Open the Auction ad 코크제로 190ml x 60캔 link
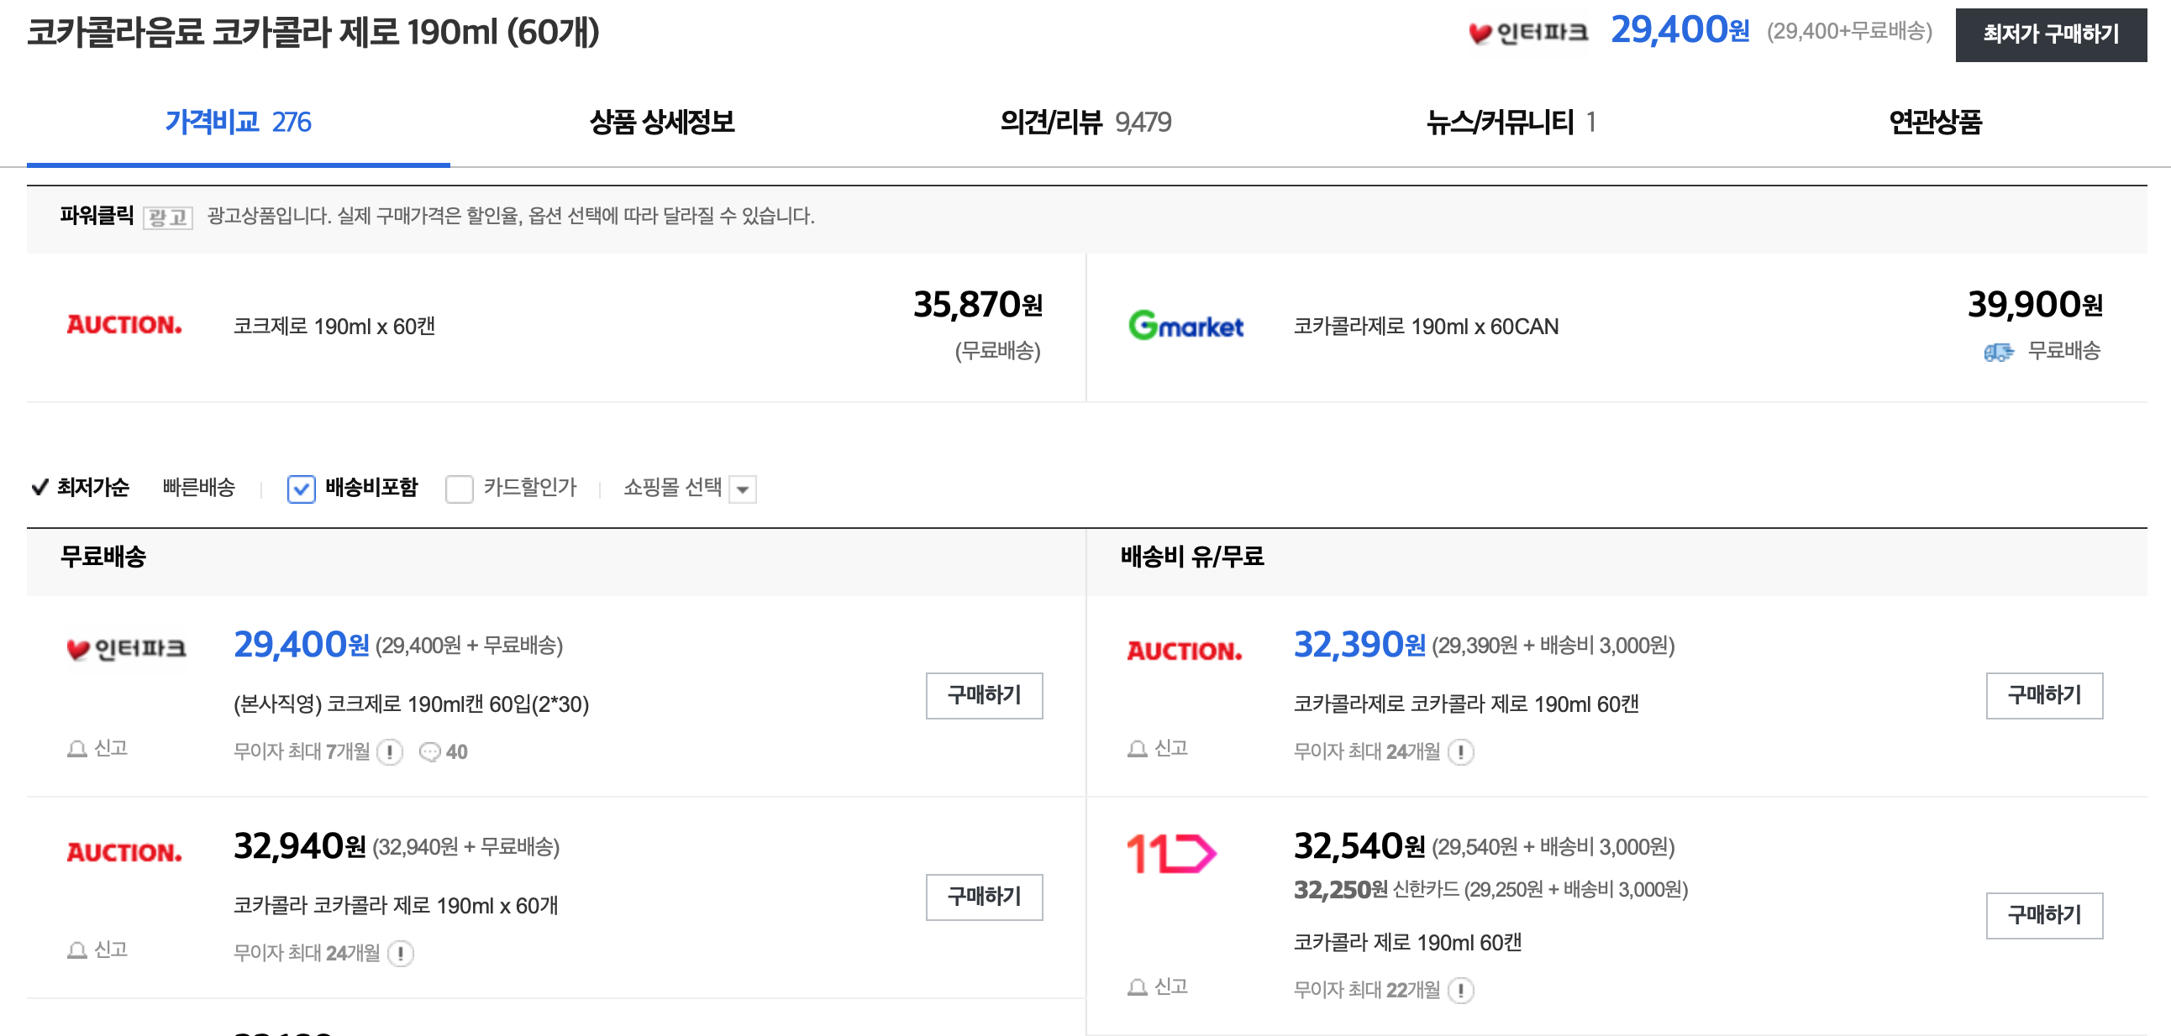 point(334,326)
